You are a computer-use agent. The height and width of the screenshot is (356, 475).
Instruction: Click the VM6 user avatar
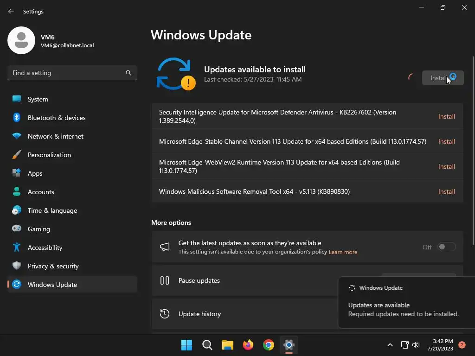coord(21,40)
